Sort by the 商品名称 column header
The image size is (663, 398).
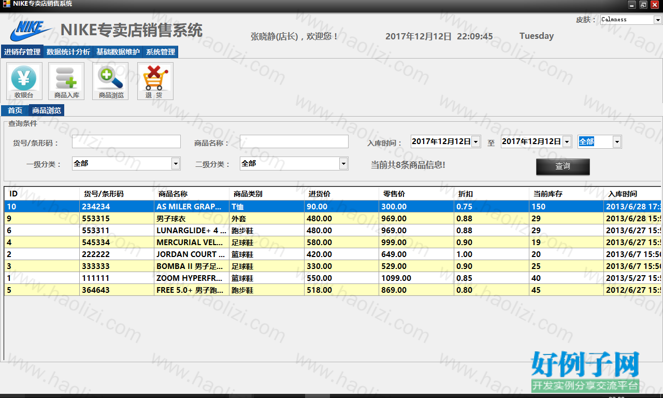pyautogui.click(x=192, y=194)
